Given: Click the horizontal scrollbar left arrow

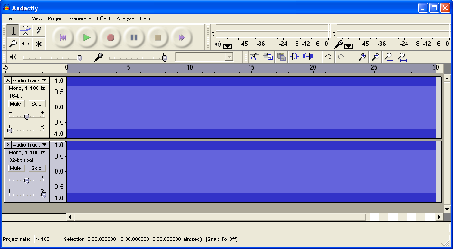Looking at the screenshot, I should click(70, 217).
